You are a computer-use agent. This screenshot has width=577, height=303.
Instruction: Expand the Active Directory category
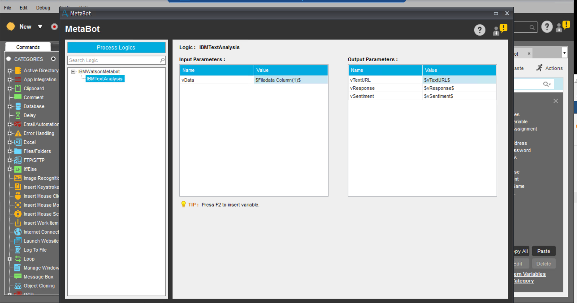tap(10, 71)
